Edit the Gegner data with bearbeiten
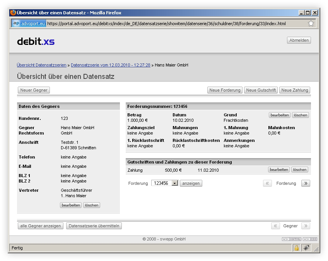The width and height of the screenshot is (328, 261). [x=71, y=205]
